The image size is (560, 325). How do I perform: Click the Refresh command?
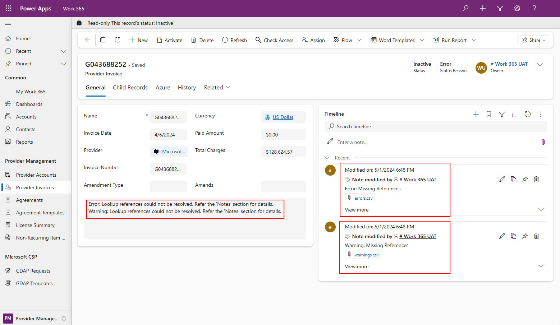click(234, 40)
